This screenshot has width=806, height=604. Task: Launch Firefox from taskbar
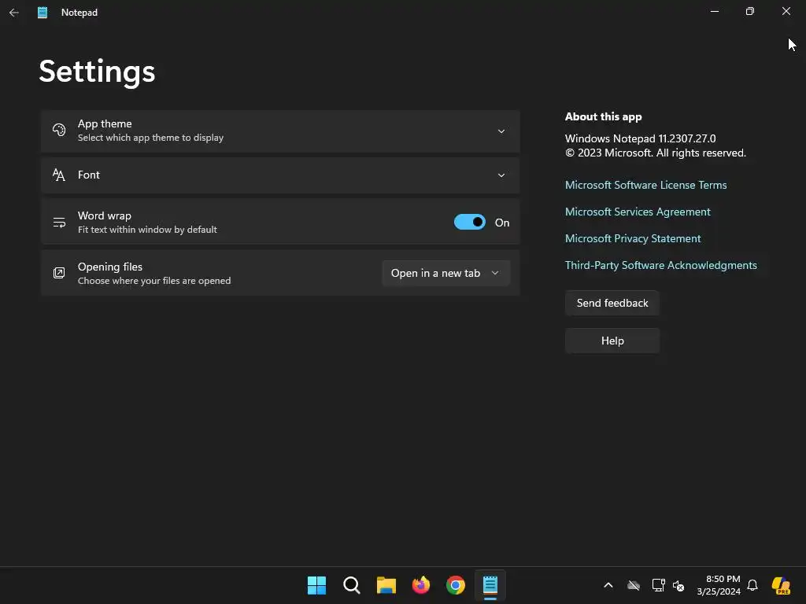[421, 585]
